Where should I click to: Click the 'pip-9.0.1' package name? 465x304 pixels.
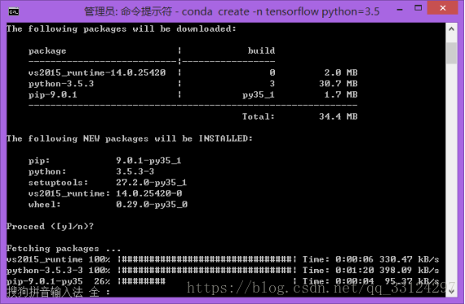point(53,95)
